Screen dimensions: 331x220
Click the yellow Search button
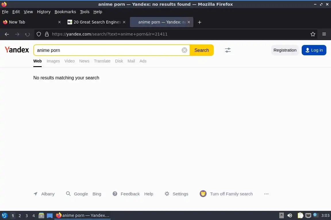[202, 50]
